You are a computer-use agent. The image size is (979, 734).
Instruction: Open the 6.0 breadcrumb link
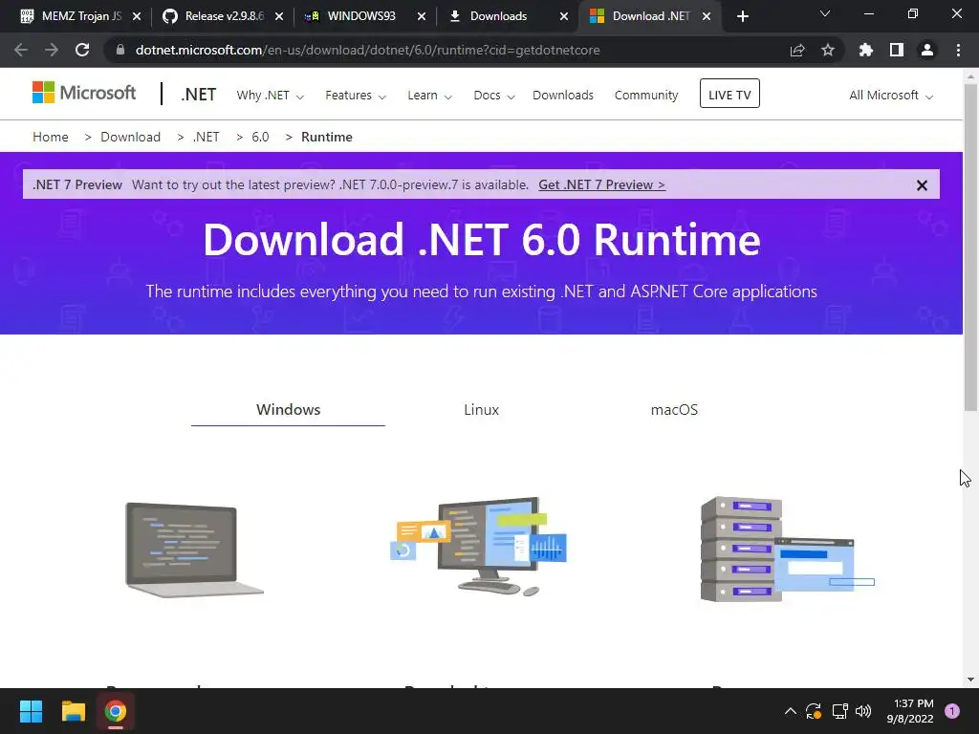click(x=260, y=137)
